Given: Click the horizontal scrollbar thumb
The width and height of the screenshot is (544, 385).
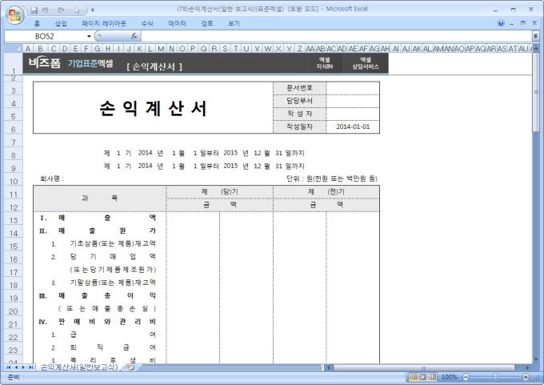Looking at the screenshot, I should (x=424, y=367).
